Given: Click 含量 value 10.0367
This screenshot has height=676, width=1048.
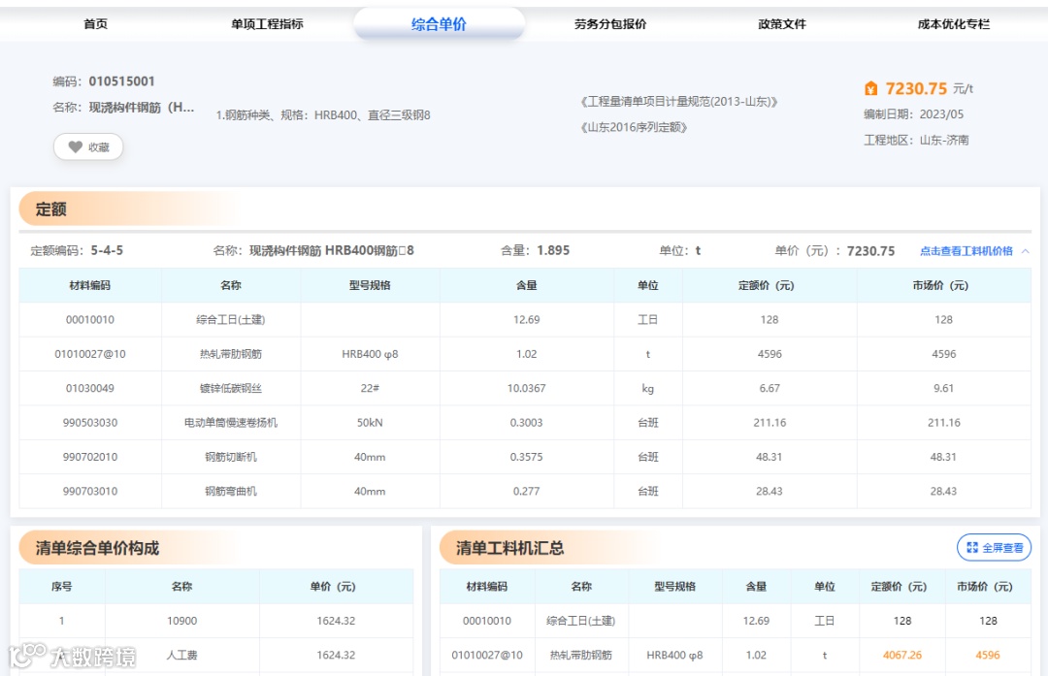Looking at the screenshot, I should click(527, 388).
